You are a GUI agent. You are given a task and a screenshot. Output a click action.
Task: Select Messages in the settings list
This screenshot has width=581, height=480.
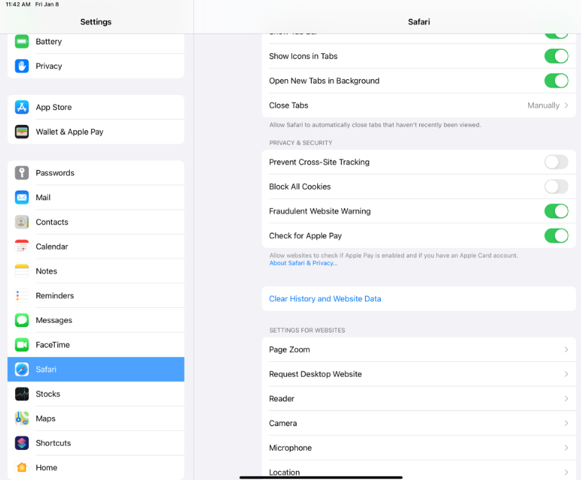point(96,320)
